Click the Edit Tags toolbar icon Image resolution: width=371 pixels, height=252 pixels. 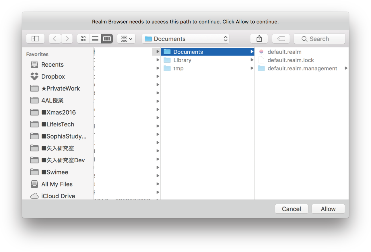(281, 39)
